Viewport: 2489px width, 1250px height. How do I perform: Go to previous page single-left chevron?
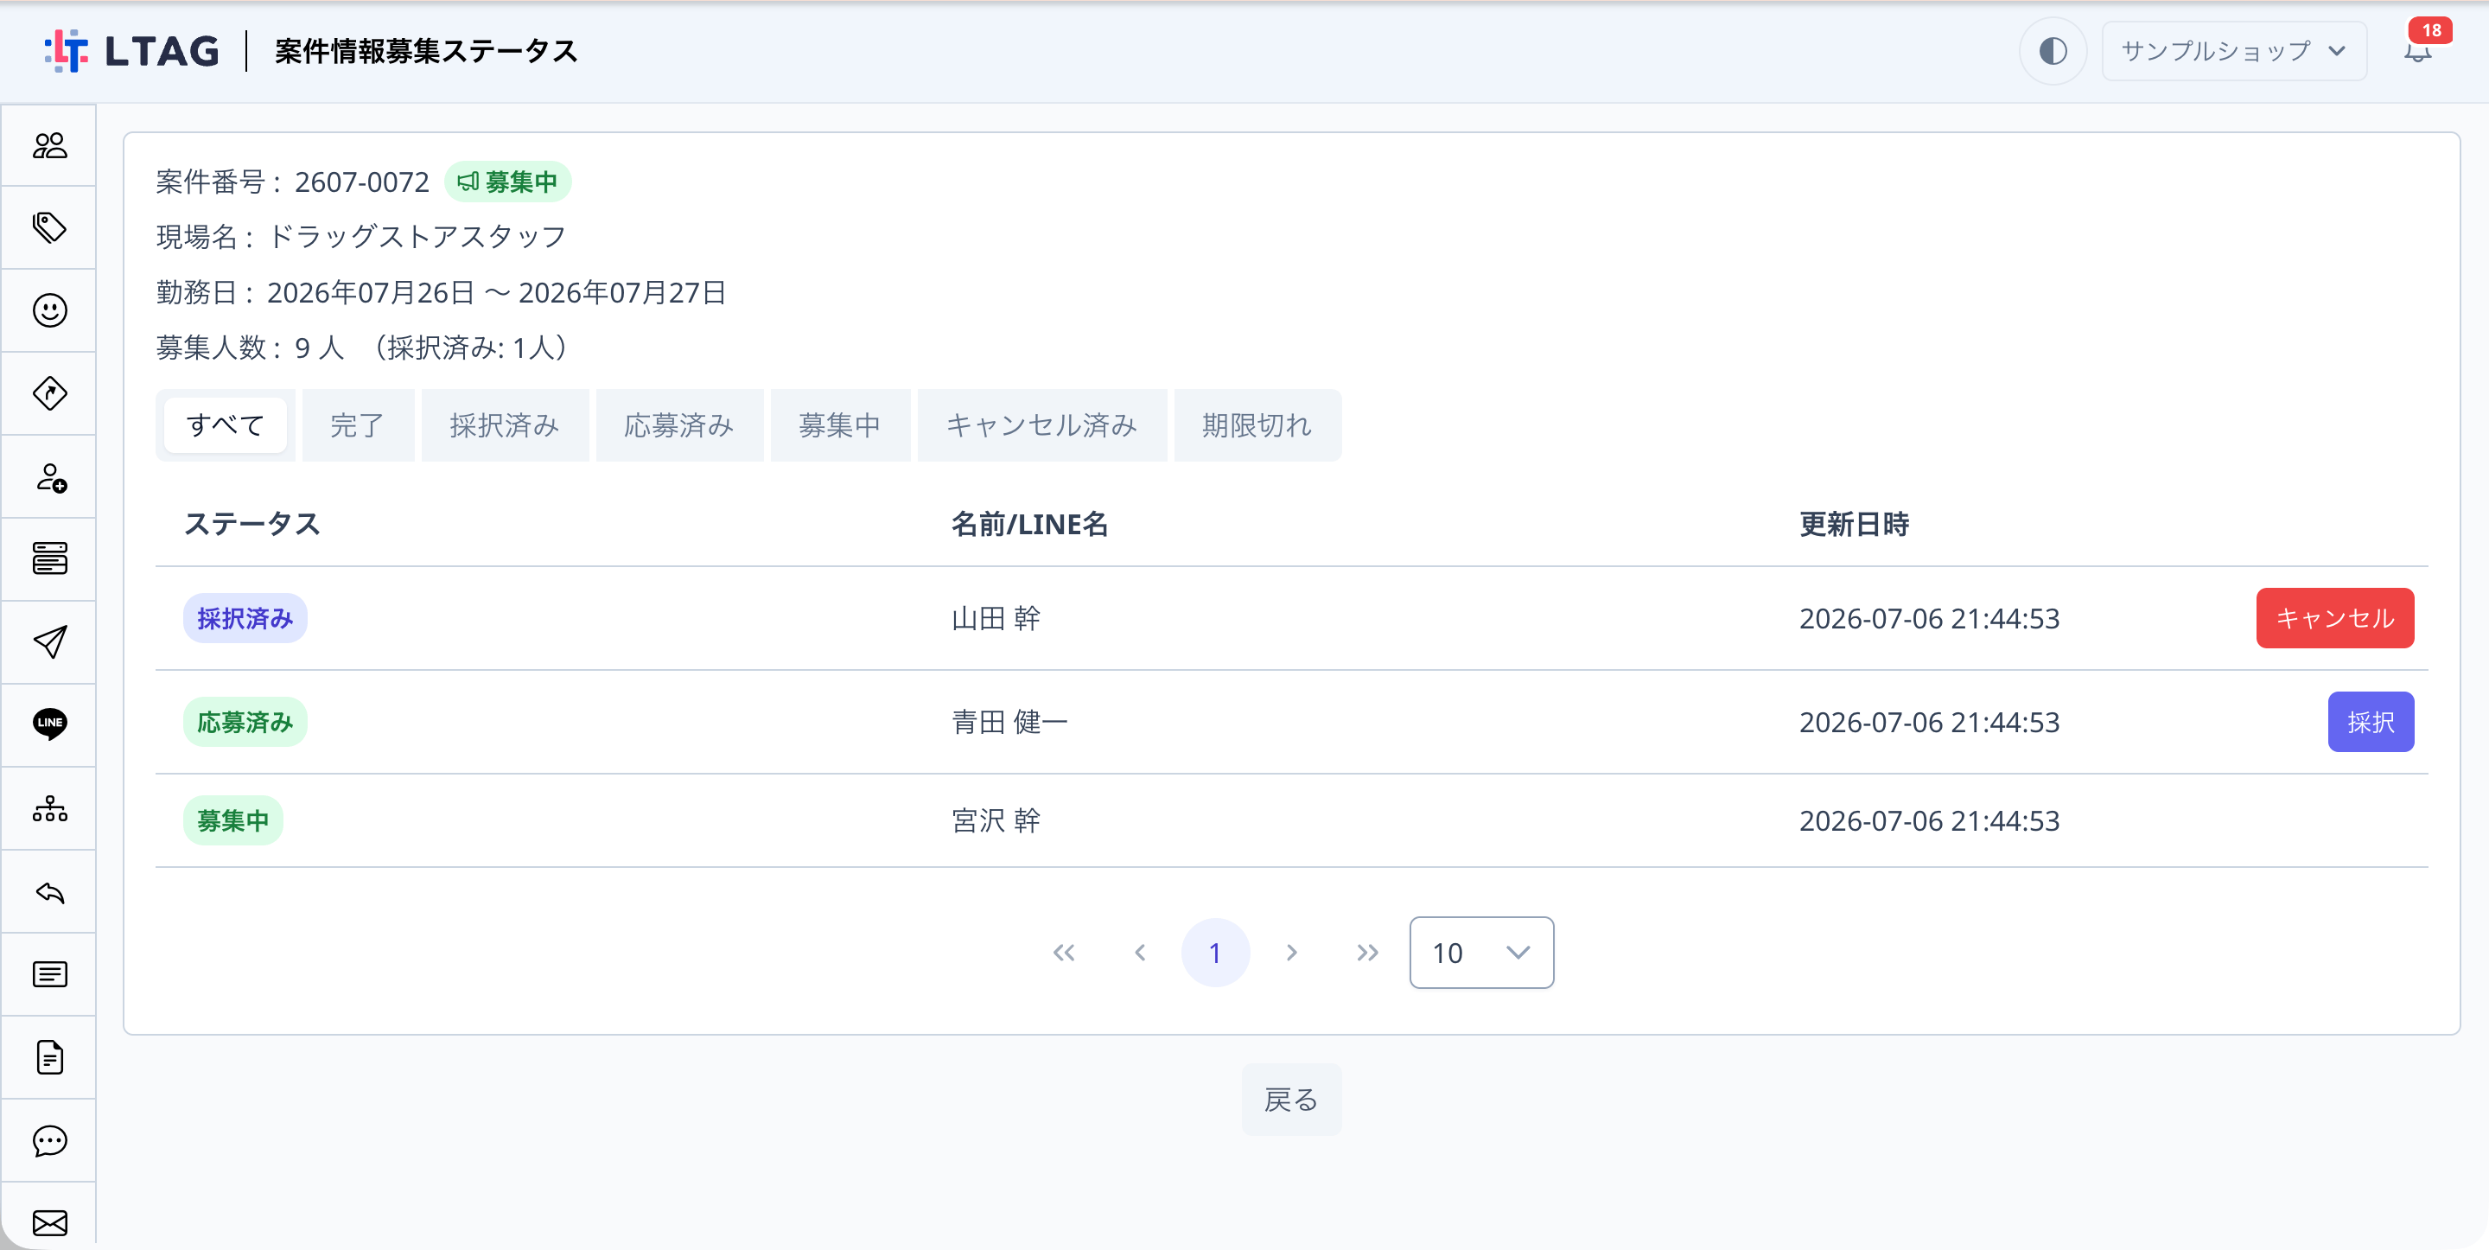click(1140, 953)
